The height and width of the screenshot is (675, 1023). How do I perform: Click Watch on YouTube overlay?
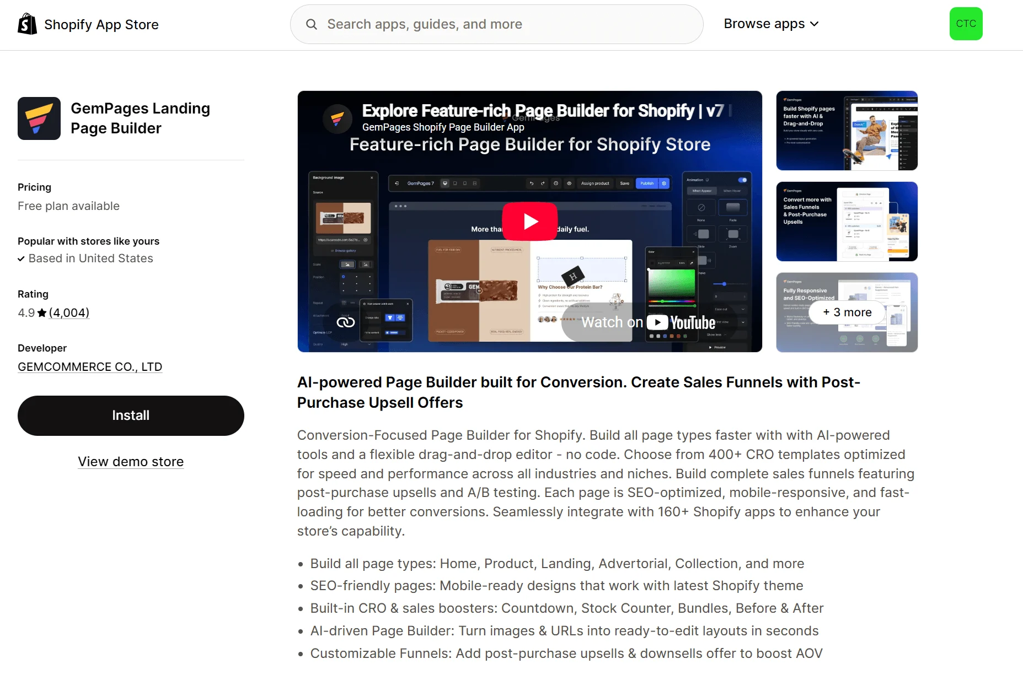coord(648,322)
